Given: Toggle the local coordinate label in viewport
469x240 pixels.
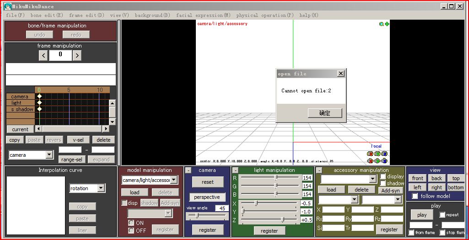Looking at the screenshot, I should [376, 146].
